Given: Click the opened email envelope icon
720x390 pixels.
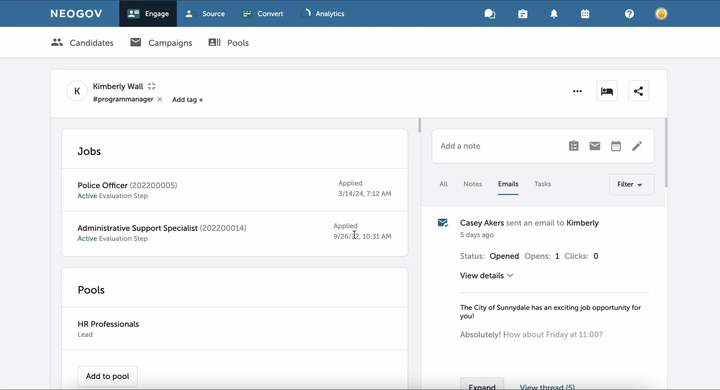Looking at the screenshot, I should (x=443, y=223).
